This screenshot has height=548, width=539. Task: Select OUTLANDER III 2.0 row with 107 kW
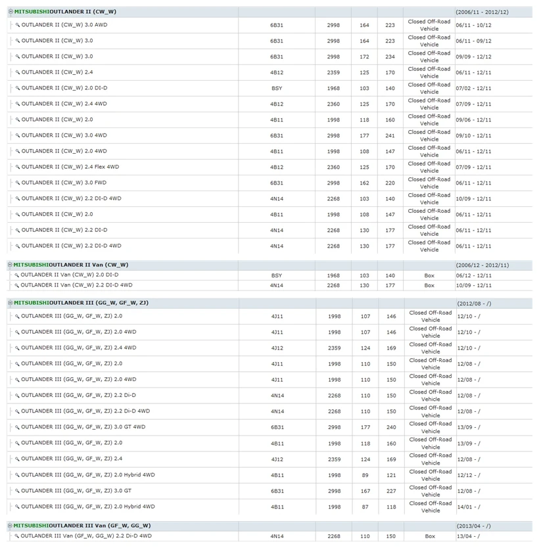click(269, 316)
